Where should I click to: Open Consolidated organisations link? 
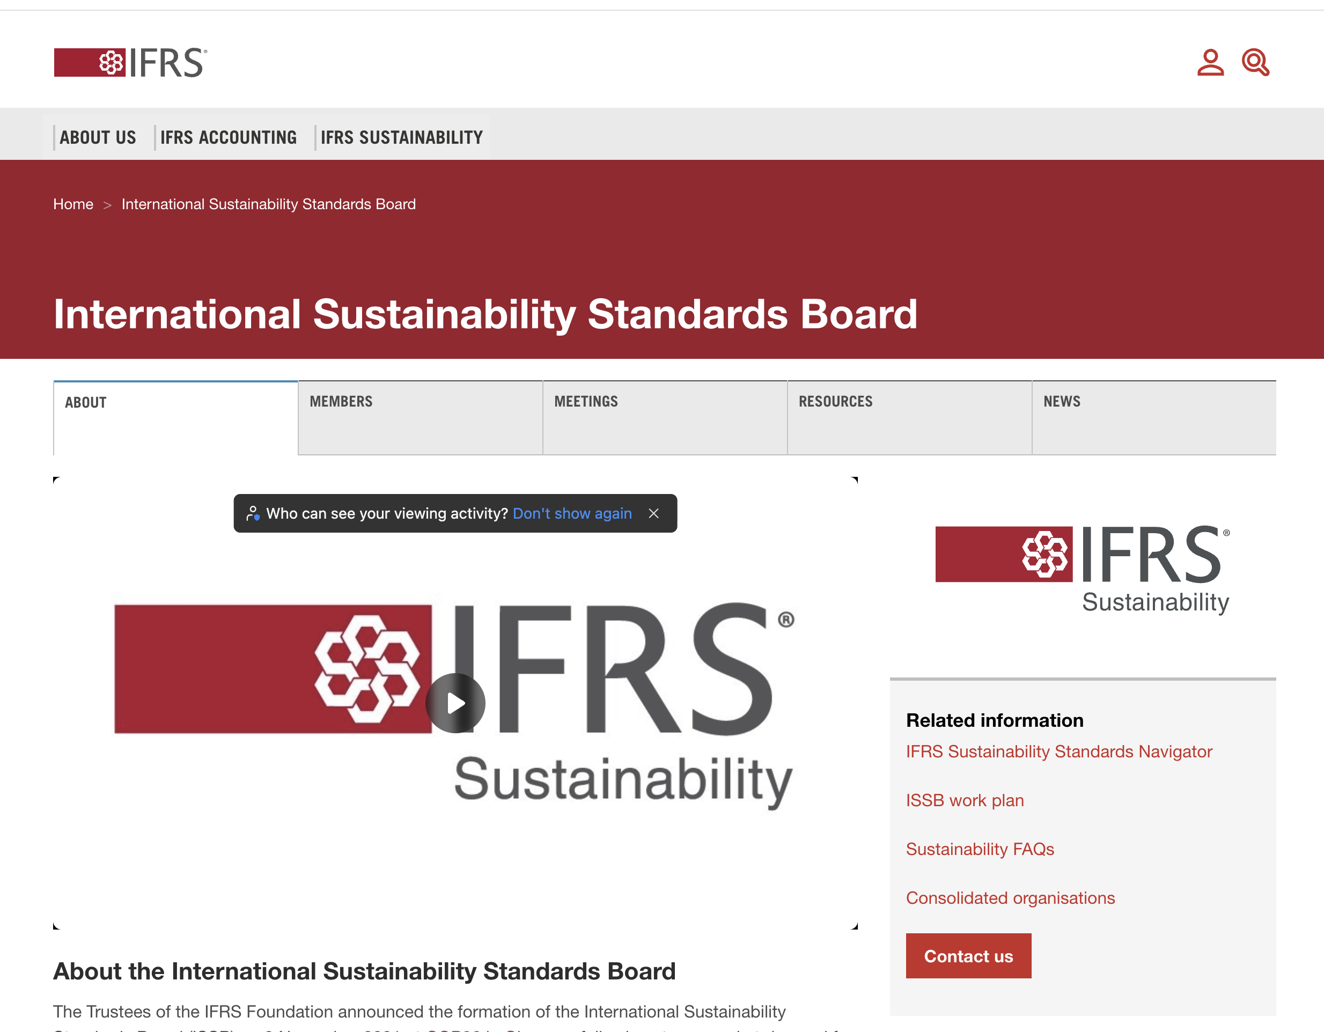1011,898
